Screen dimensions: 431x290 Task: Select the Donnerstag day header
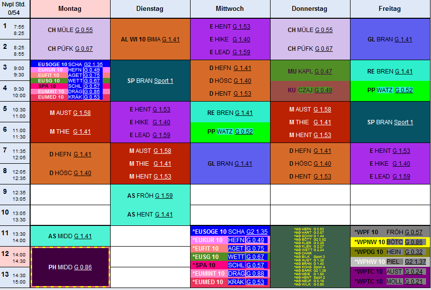point(310,9)
